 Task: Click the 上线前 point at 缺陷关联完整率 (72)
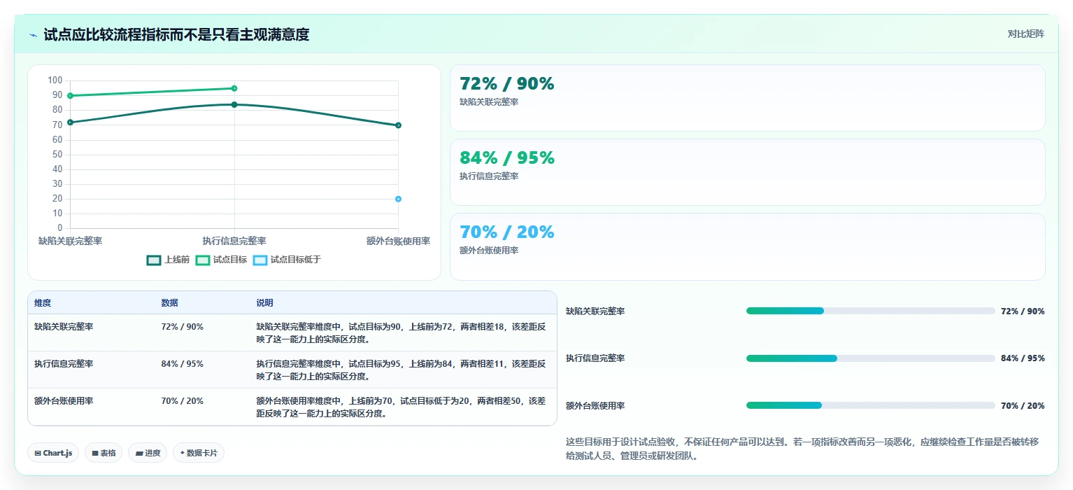(70, 122)
